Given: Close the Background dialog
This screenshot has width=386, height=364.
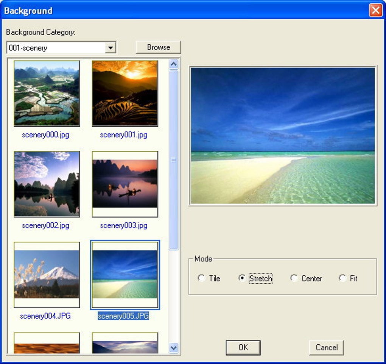Looking at the screenshot, I should pyautogui.click(x=375, y=10).
